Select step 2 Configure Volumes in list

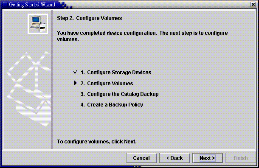tap(107, 84)
